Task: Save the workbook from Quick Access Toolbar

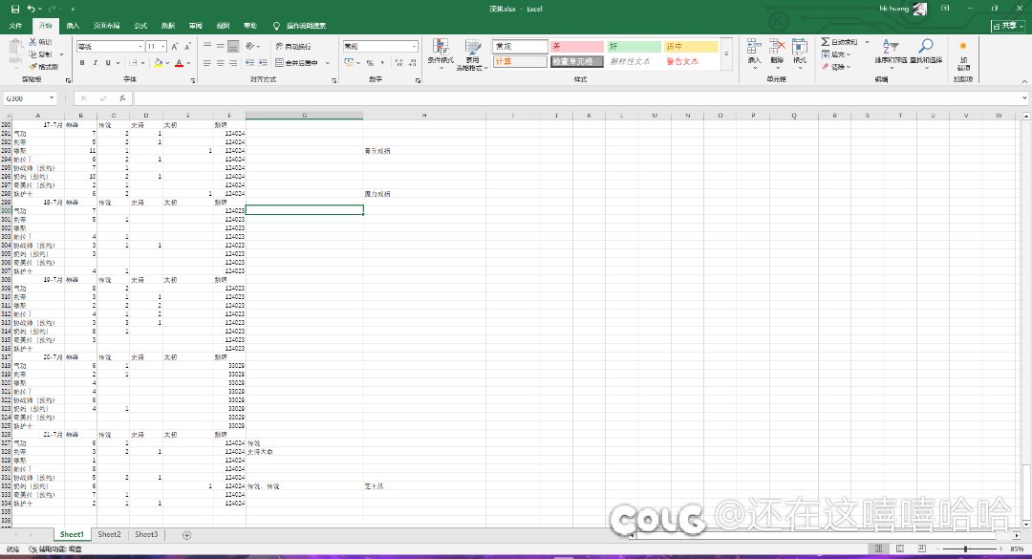Action: (15, 10)
